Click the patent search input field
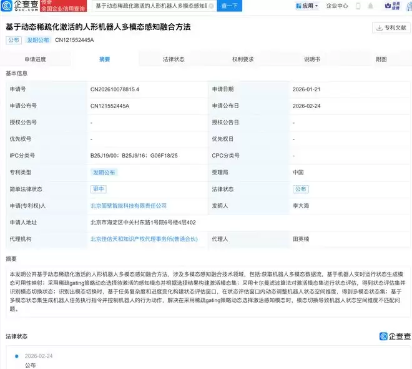The width and height of the screenshot is (412, 369). (150, 6)
